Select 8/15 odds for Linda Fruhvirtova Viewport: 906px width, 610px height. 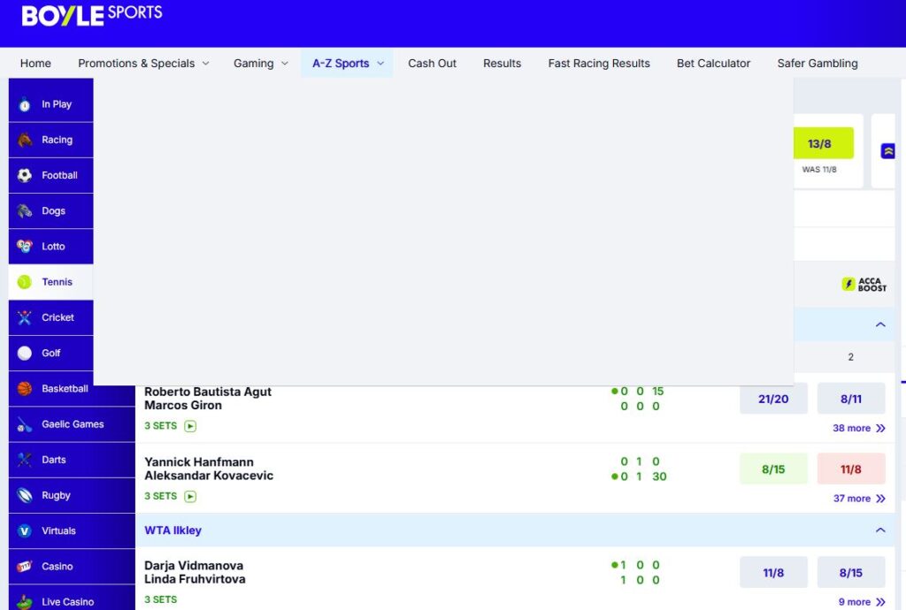[x=851, y=573]
